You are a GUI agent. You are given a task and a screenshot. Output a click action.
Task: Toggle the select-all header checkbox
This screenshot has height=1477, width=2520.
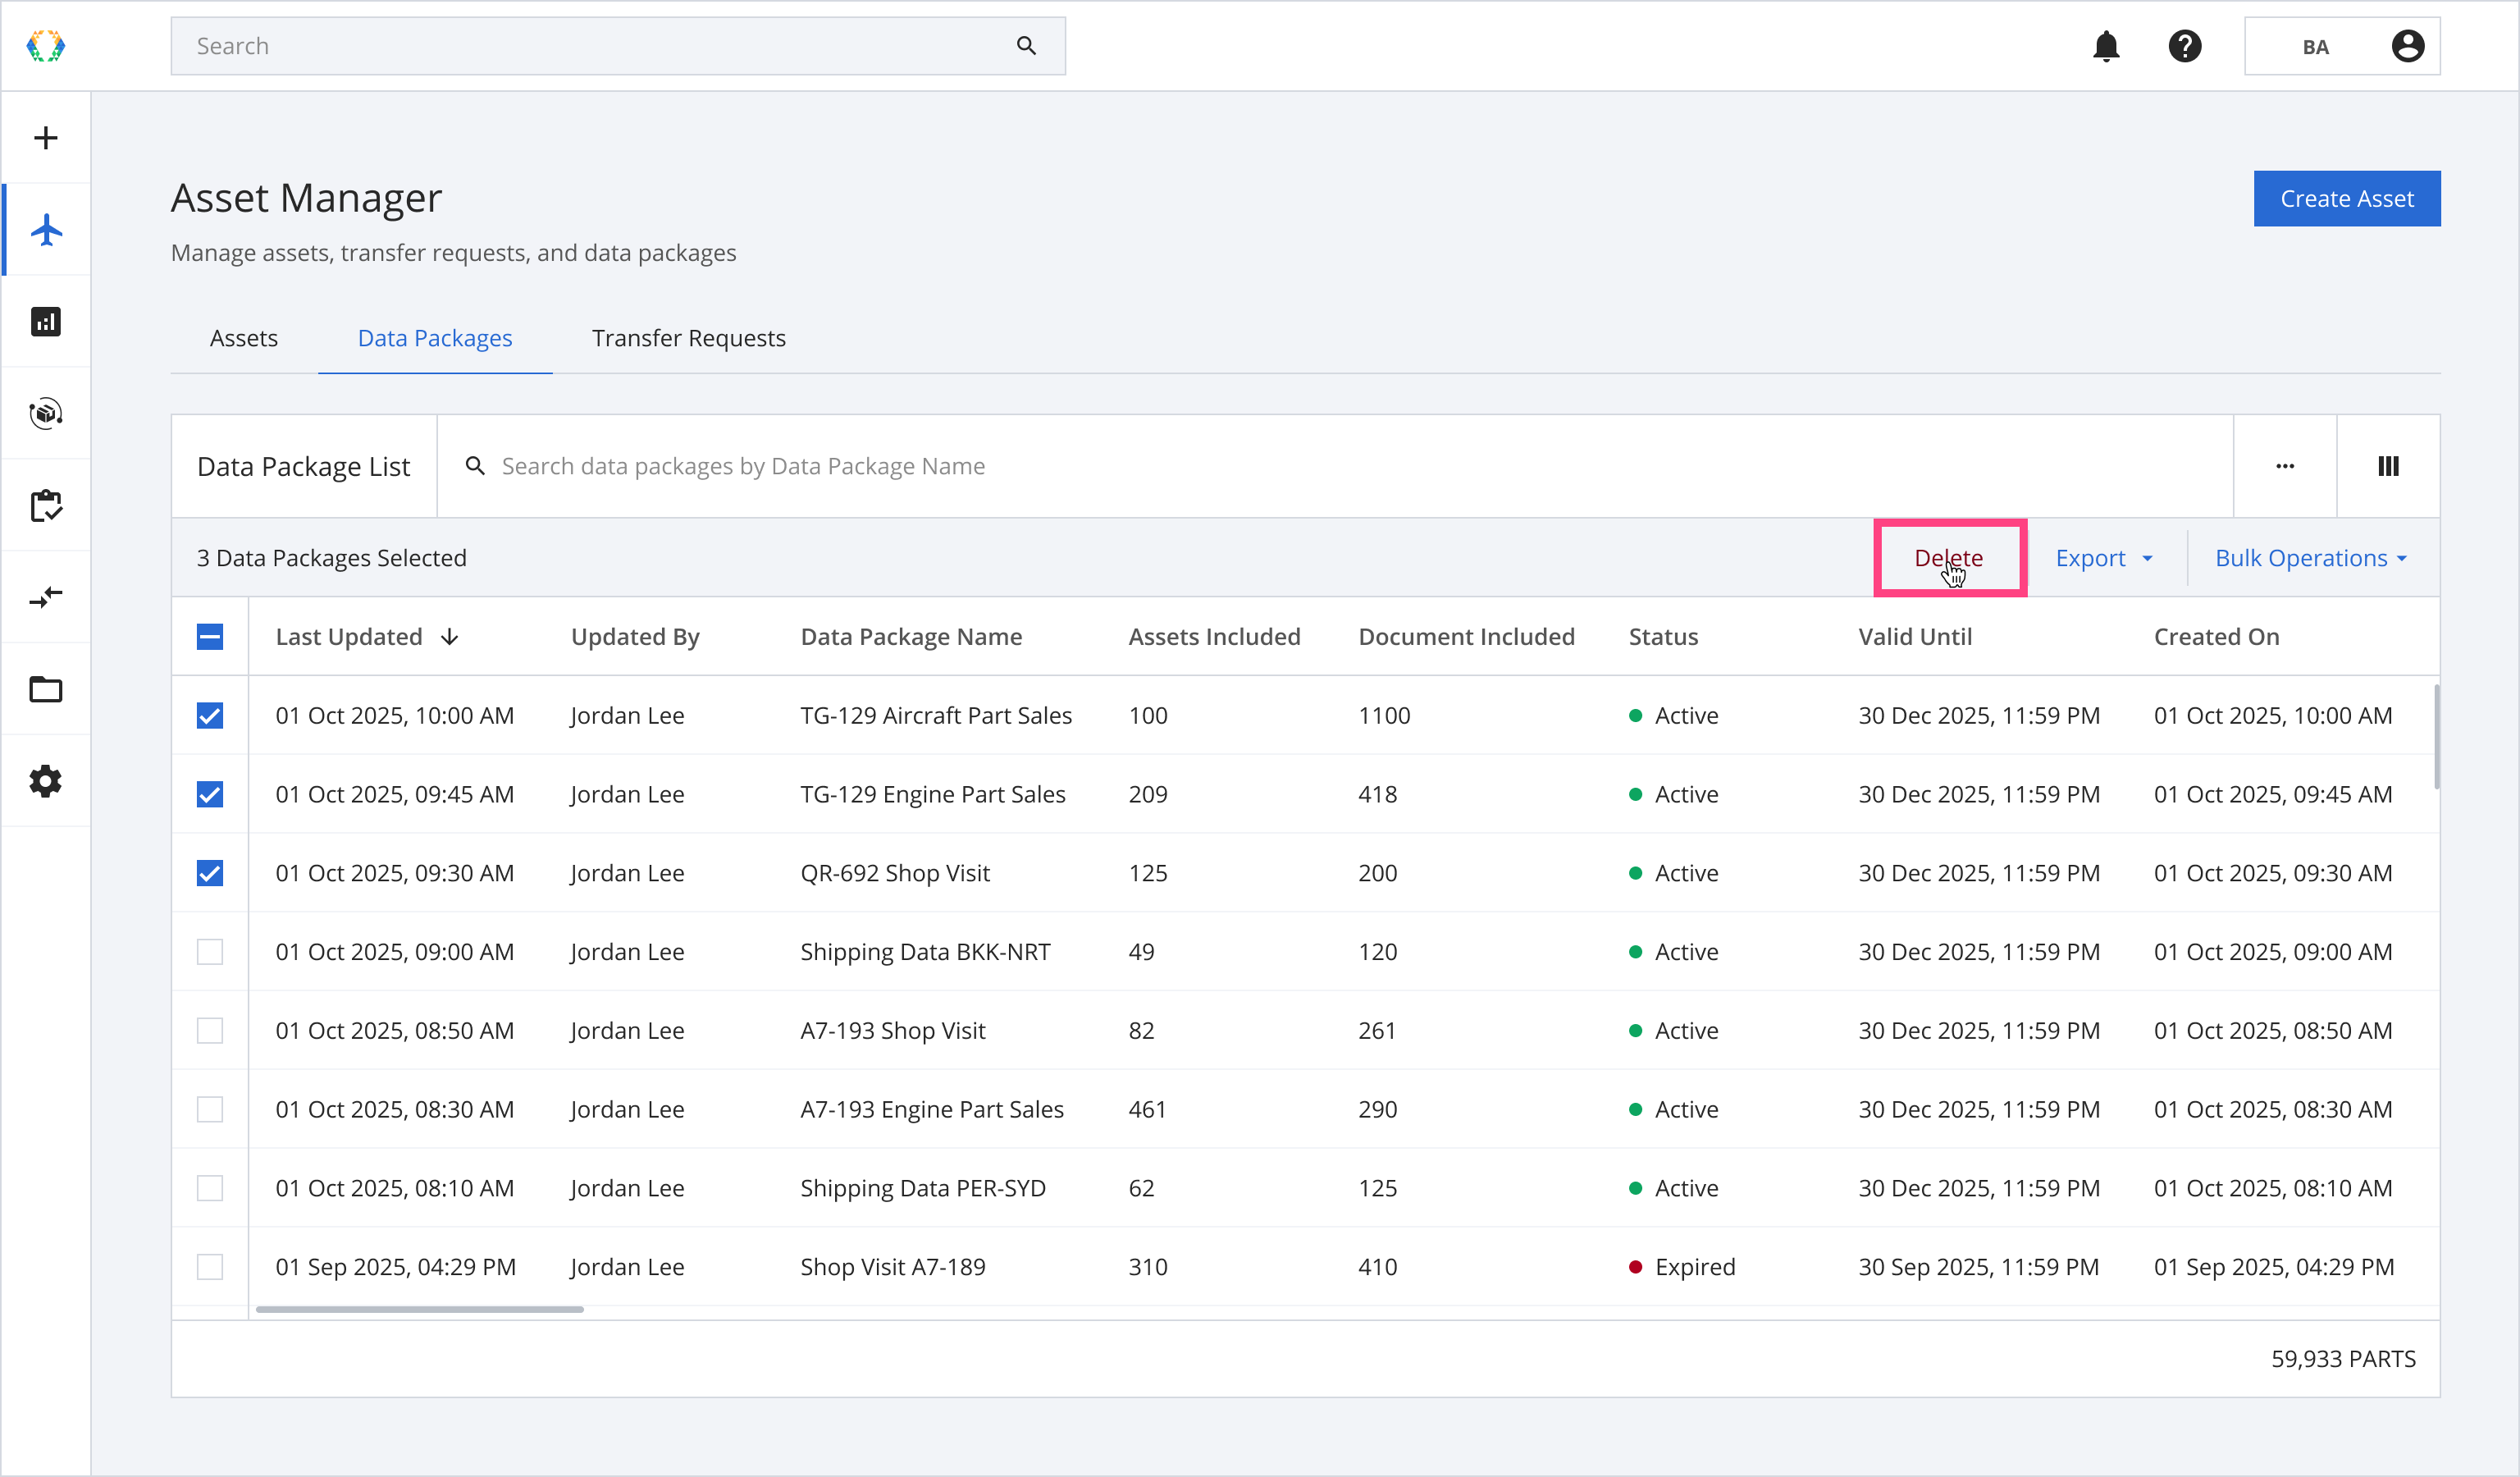point(210,637)
